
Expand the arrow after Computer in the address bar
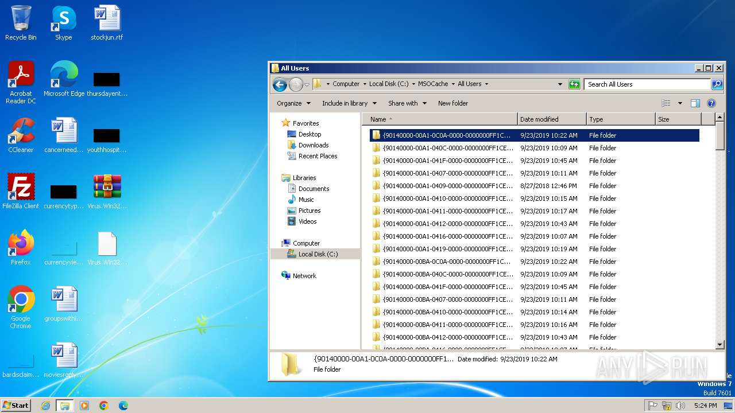365,84
